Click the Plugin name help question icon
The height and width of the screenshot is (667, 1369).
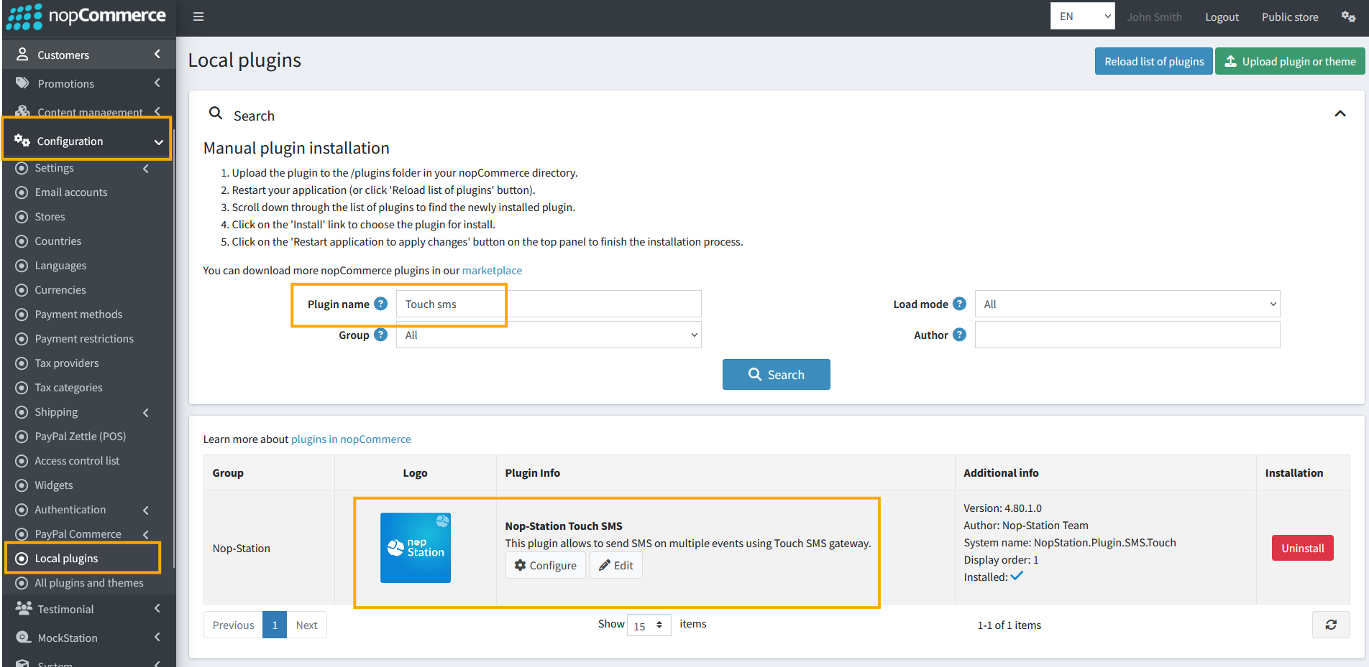tap(381, 304)
